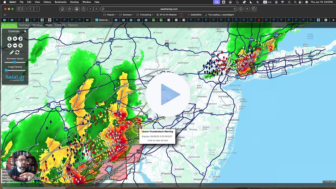Step back one radar frame in Controls
The width and height of the screenshot is (336, 189).
click(9, 39)
